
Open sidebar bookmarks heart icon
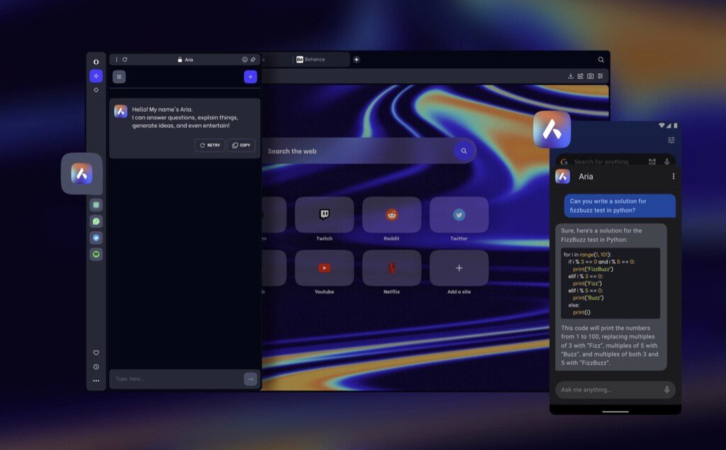pos(96,353)
